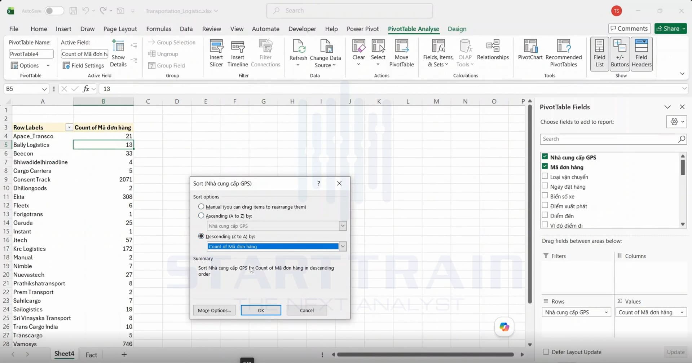Toggle Field Headers display
This screenshot has width=692, height=363.
[641, 54]
